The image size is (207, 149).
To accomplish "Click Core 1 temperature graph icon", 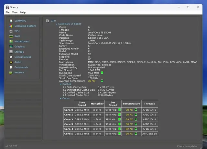I will click(136, 114).
